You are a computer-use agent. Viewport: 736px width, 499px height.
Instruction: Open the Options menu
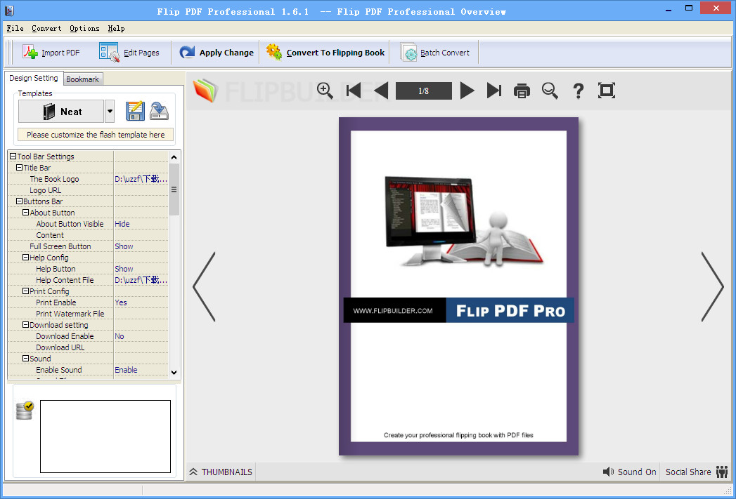[x=84, y=28]
